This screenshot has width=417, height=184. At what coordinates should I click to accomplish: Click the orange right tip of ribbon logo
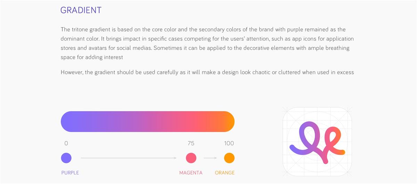[342, 152]
